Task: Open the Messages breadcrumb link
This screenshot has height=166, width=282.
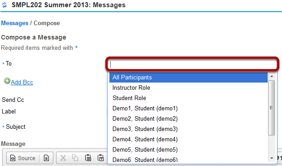Action: tap(15, 23)
